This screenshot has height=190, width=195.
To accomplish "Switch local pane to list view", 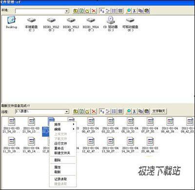I will pyautogui.click(x=114, y=11).
